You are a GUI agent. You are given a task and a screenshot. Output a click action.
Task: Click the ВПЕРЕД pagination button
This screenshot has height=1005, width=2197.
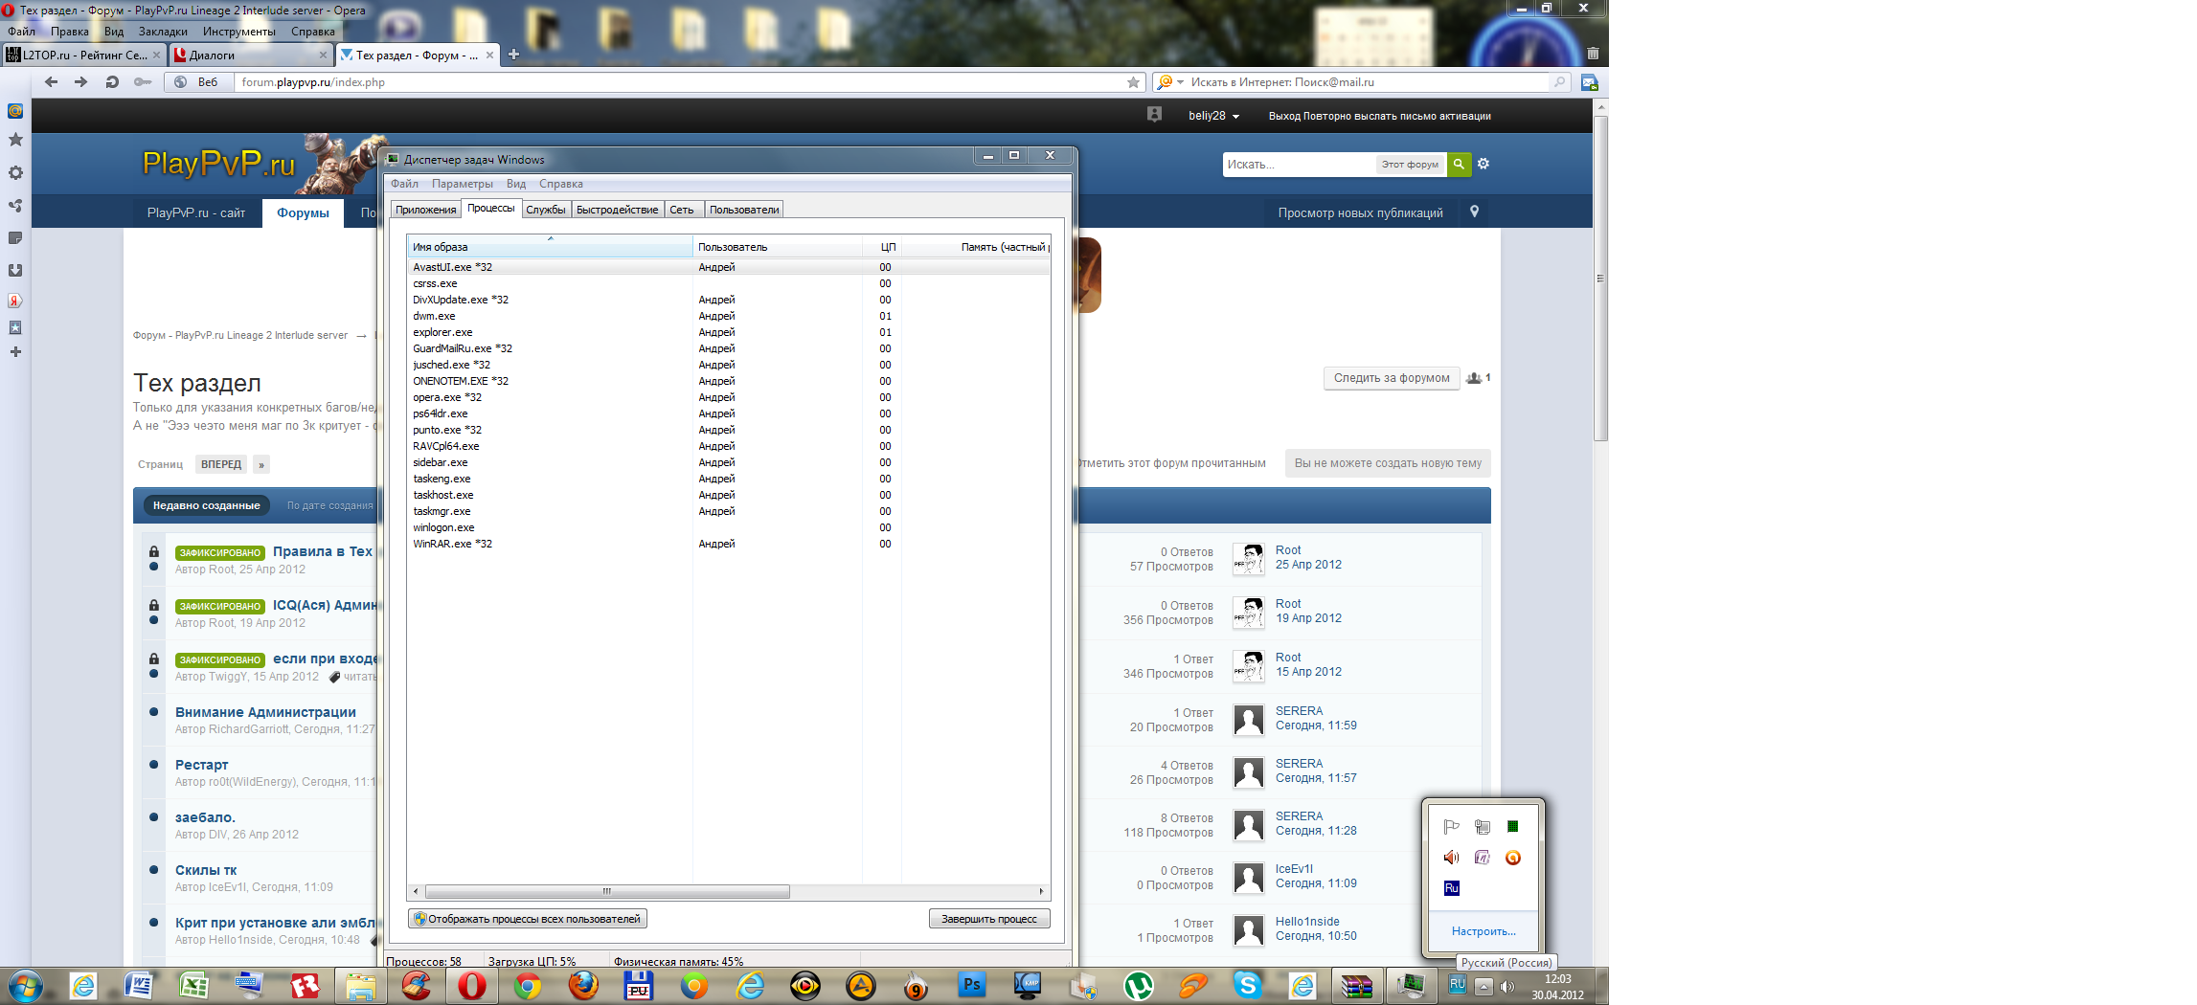221,464
